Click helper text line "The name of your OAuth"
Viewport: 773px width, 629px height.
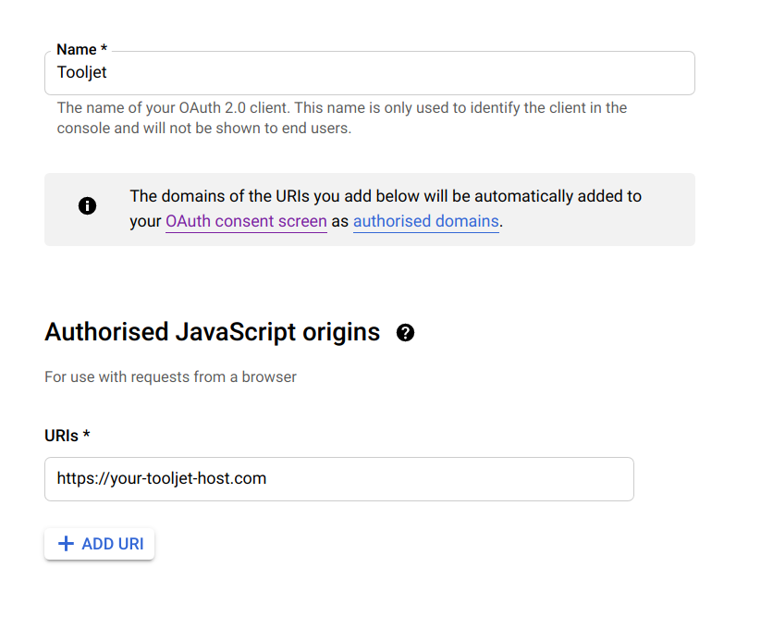pyautogui.click(x=342, y=108)
